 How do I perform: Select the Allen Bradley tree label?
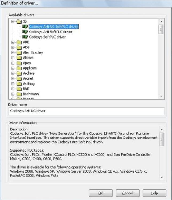pos(33,52)
